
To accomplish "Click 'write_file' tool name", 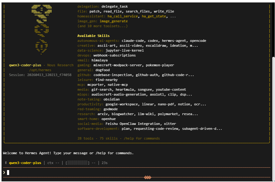I will click(164, 11).
